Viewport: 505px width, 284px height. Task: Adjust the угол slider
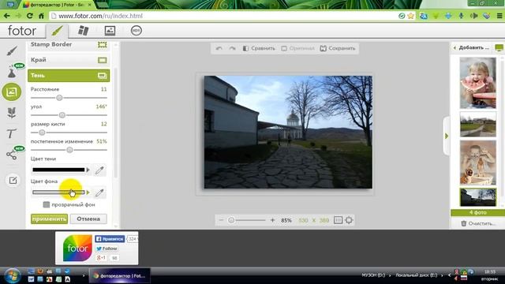(x=62, y=115)
